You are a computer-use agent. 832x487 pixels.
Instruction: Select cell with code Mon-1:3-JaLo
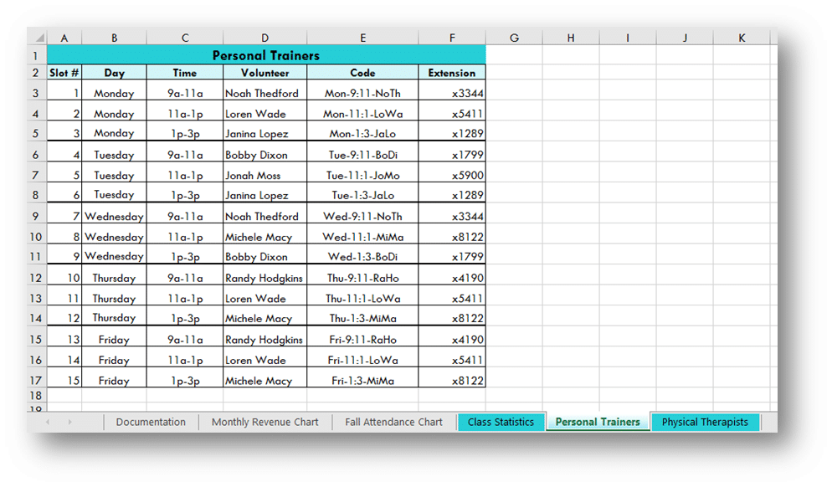tap(362, 131)
